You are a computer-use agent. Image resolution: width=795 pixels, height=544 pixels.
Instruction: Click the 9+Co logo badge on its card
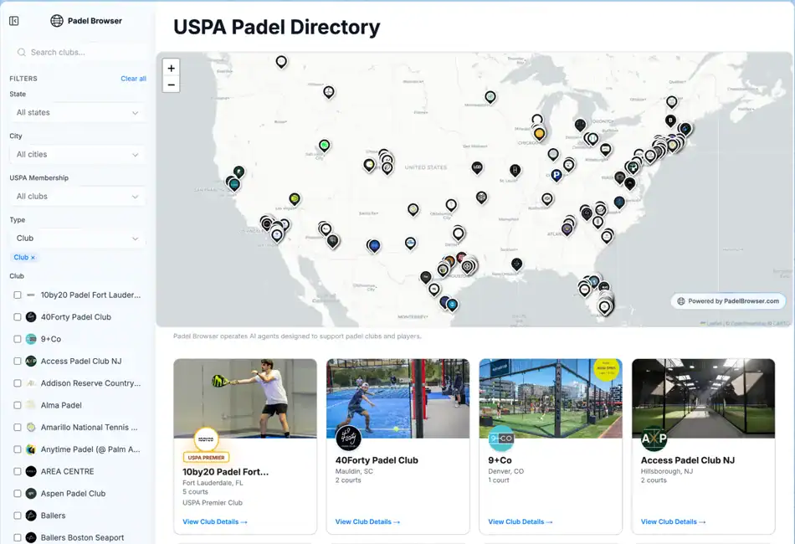click(502, 437)
